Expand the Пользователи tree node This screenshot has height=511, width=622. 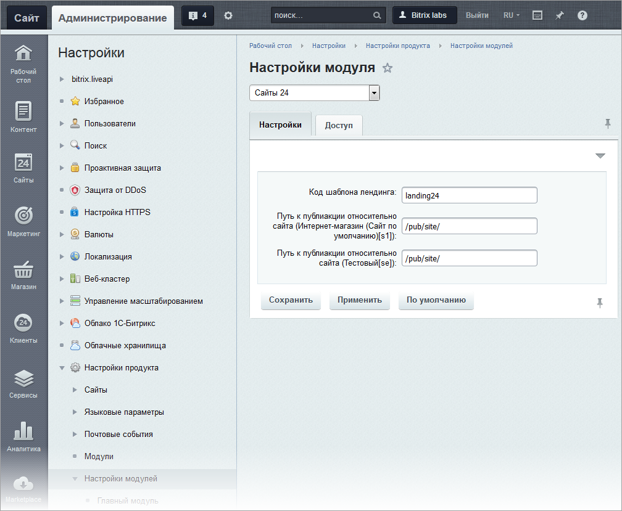point(62,124)
